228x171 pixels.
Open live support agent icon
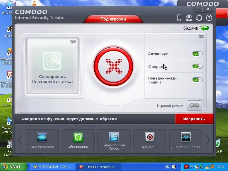pos(189,18)
